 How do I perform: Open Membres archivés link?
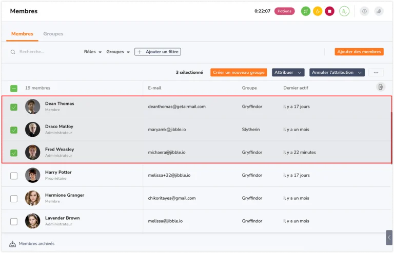point(36,244)
